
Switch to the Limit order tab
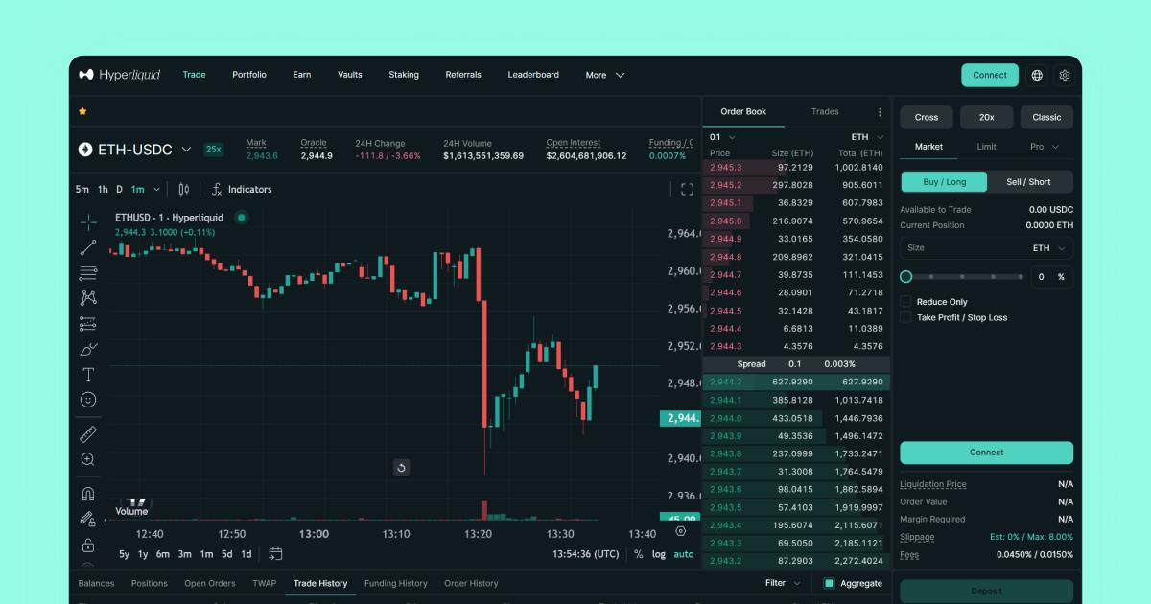coord(986,147)
